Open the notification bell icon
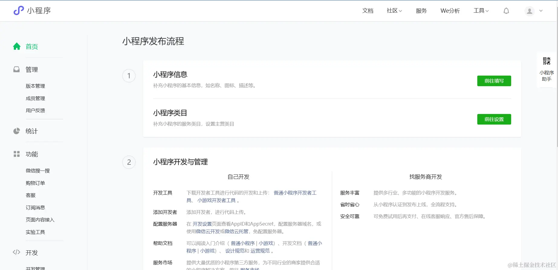 coord(506,11)
